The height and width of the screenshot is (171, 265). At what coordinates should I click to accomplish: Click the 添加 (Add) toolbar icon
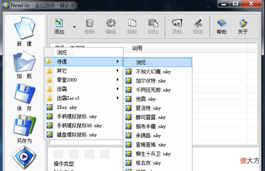[x=59, y=27]
